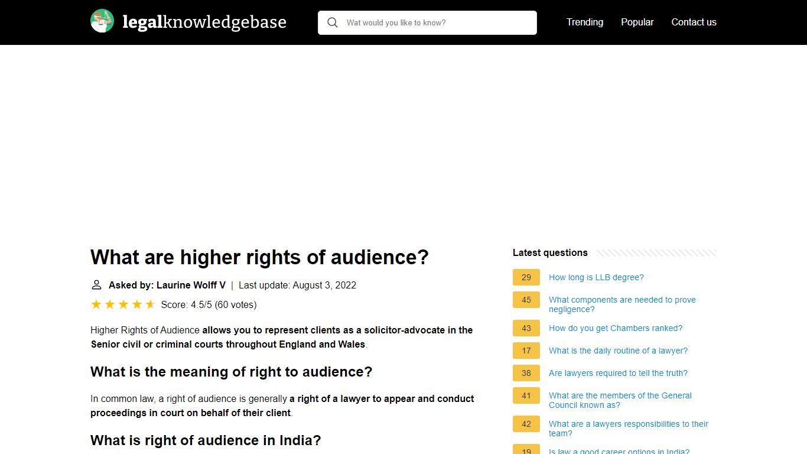This screenshot has width=807, height=454.
Task: Select the 'Asked by: Laurine Wolff V' text
Action: tap(167, 285)
